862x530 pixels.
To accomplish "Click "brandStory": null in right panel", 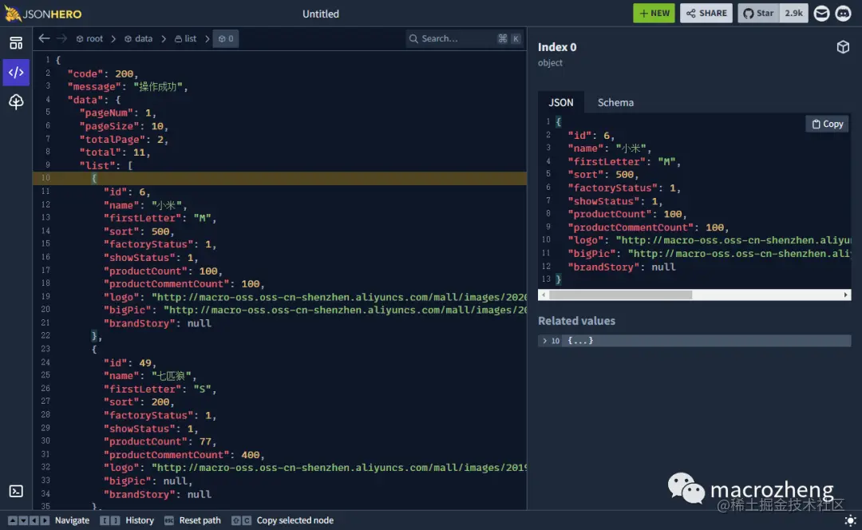I will coord(622,267).
